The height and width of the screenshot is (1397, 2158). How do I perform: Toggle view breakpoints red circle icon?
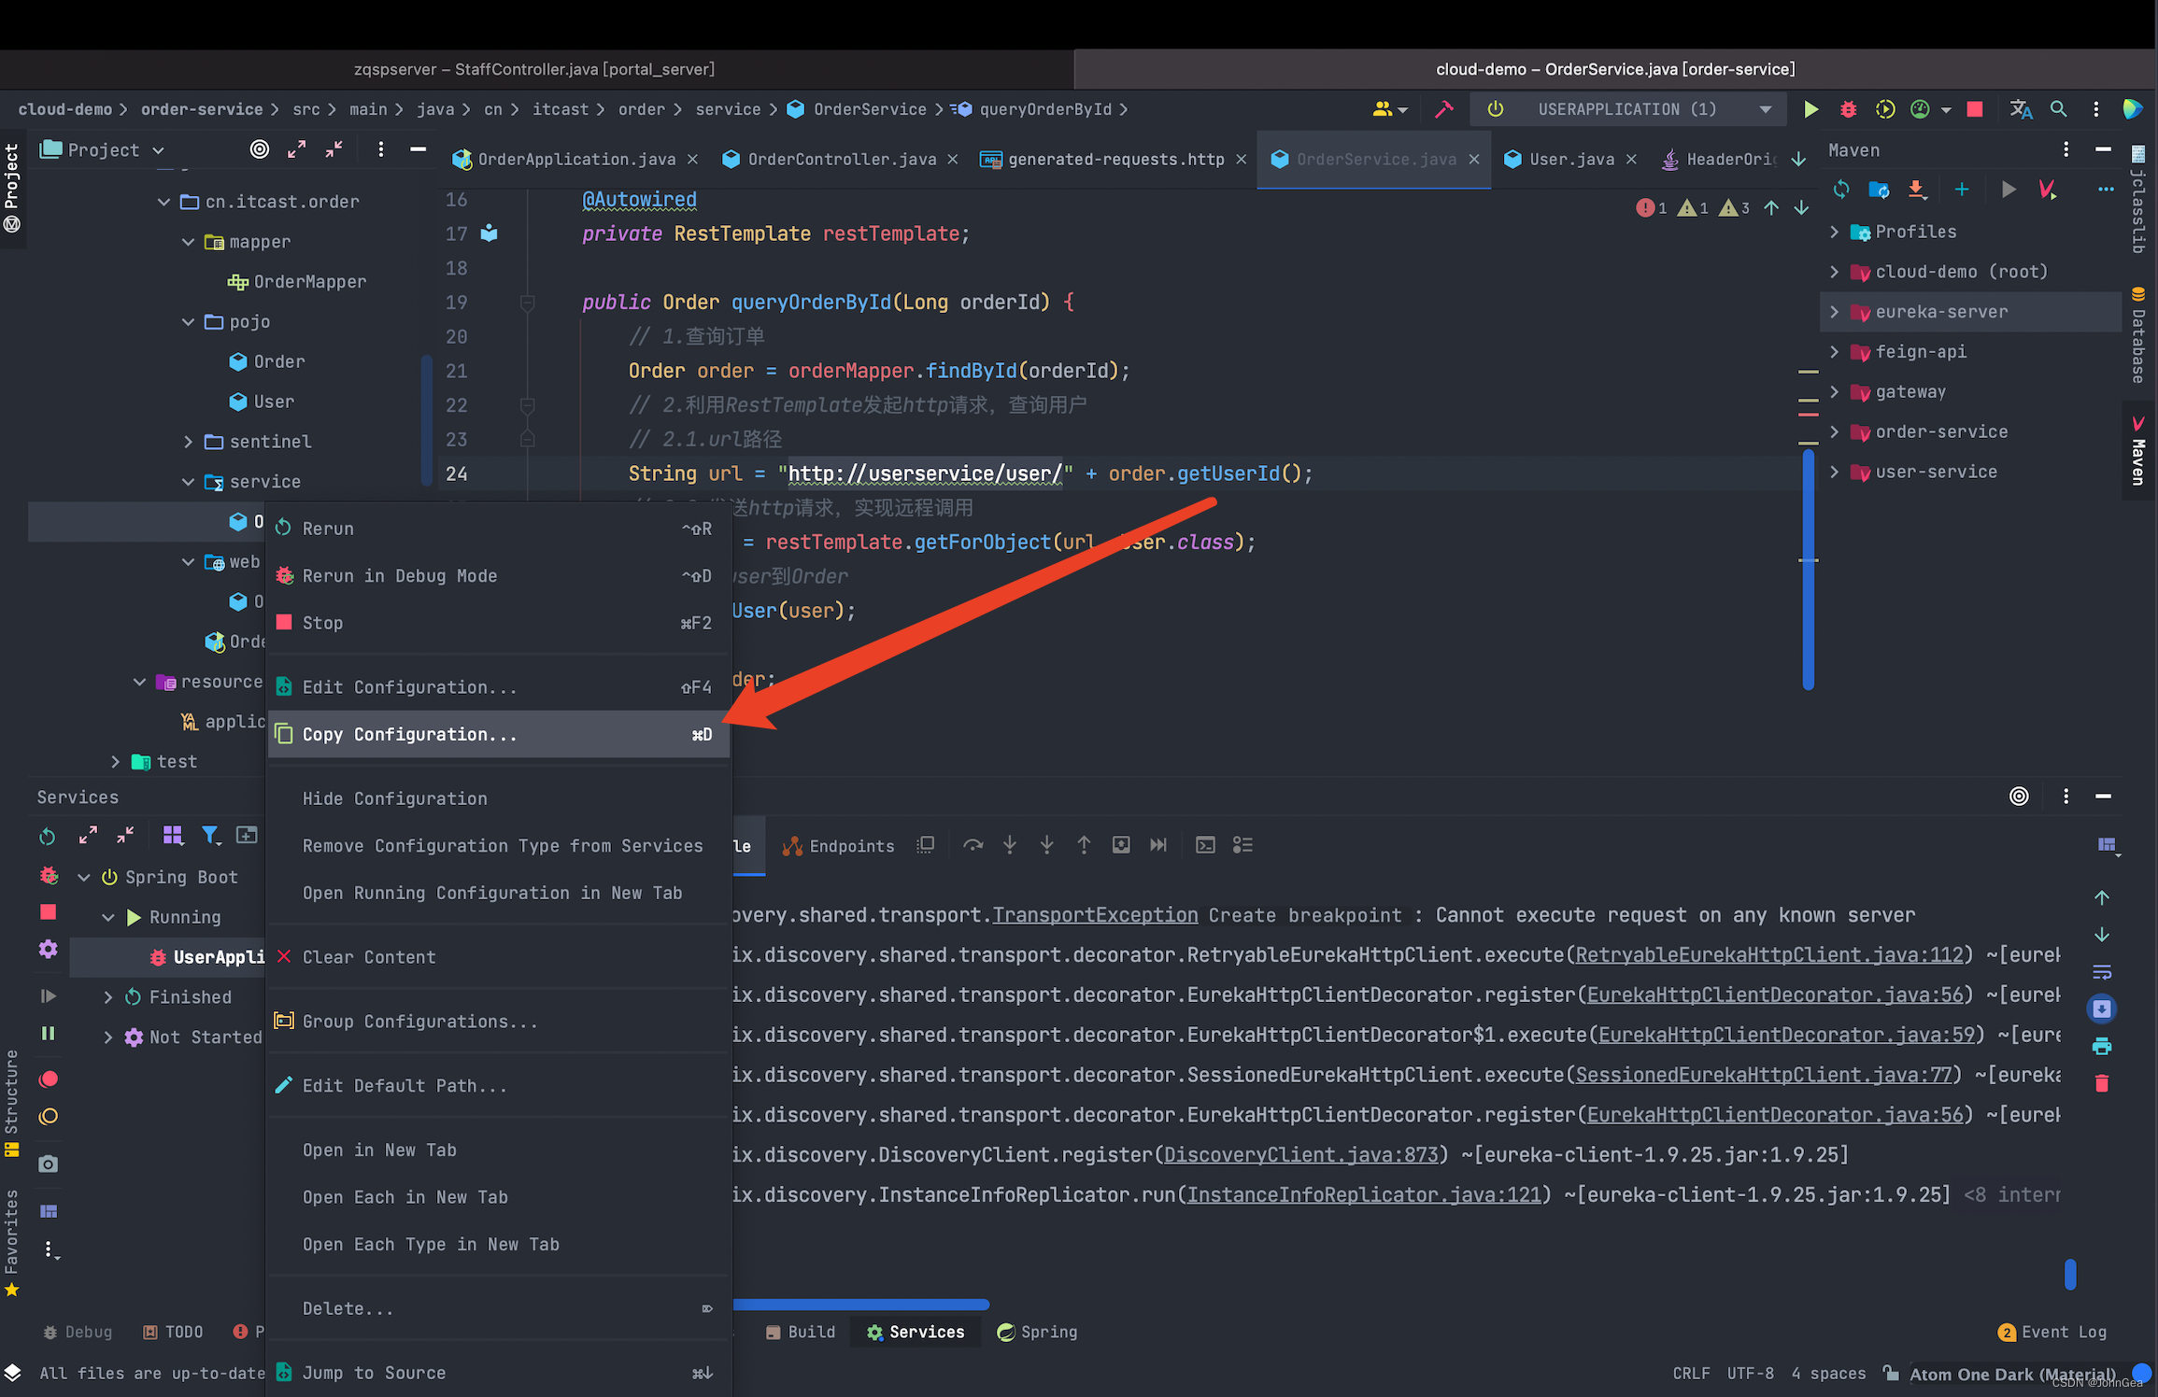click(49, 1079)
